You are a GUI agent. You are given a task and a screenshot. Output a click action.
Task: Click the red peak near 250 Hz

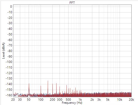[56, 83]
